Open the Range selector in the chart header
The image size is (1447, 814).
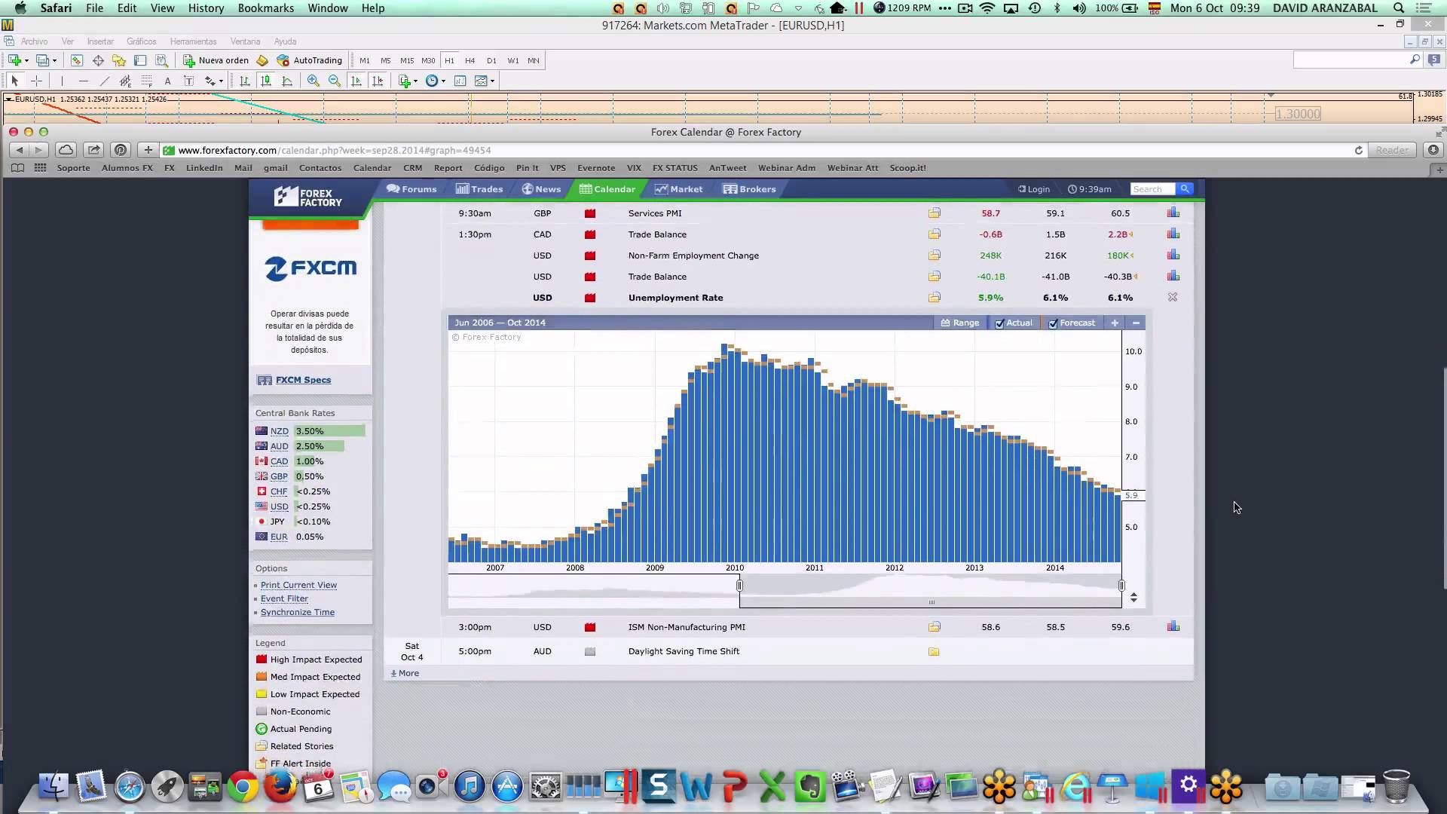click(959, 323)
